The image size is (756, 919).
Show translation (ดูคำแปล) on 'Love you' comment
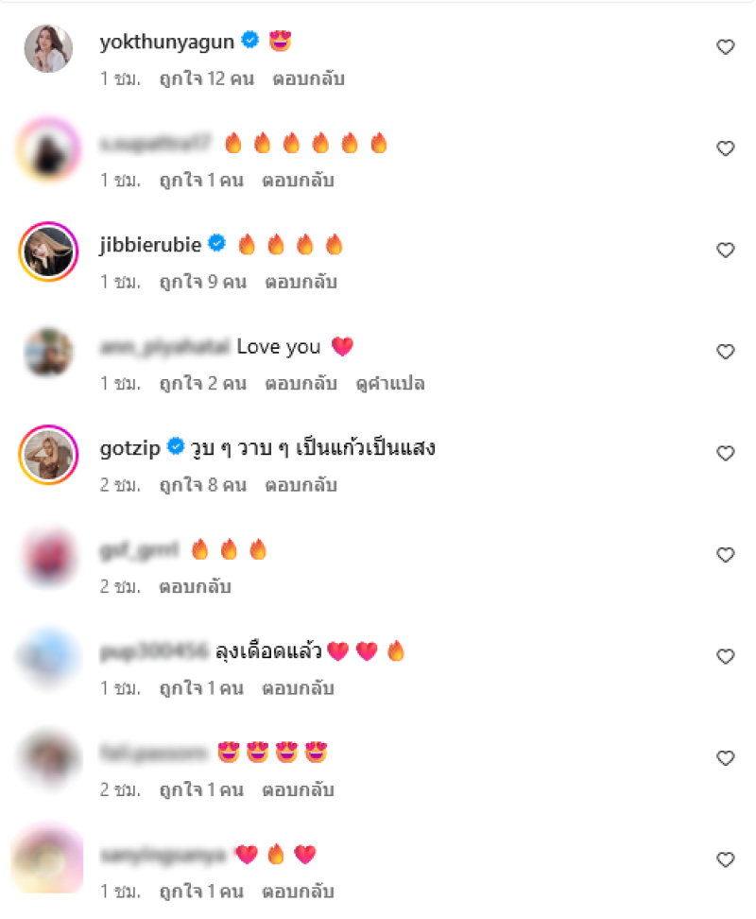coord(390,384)
